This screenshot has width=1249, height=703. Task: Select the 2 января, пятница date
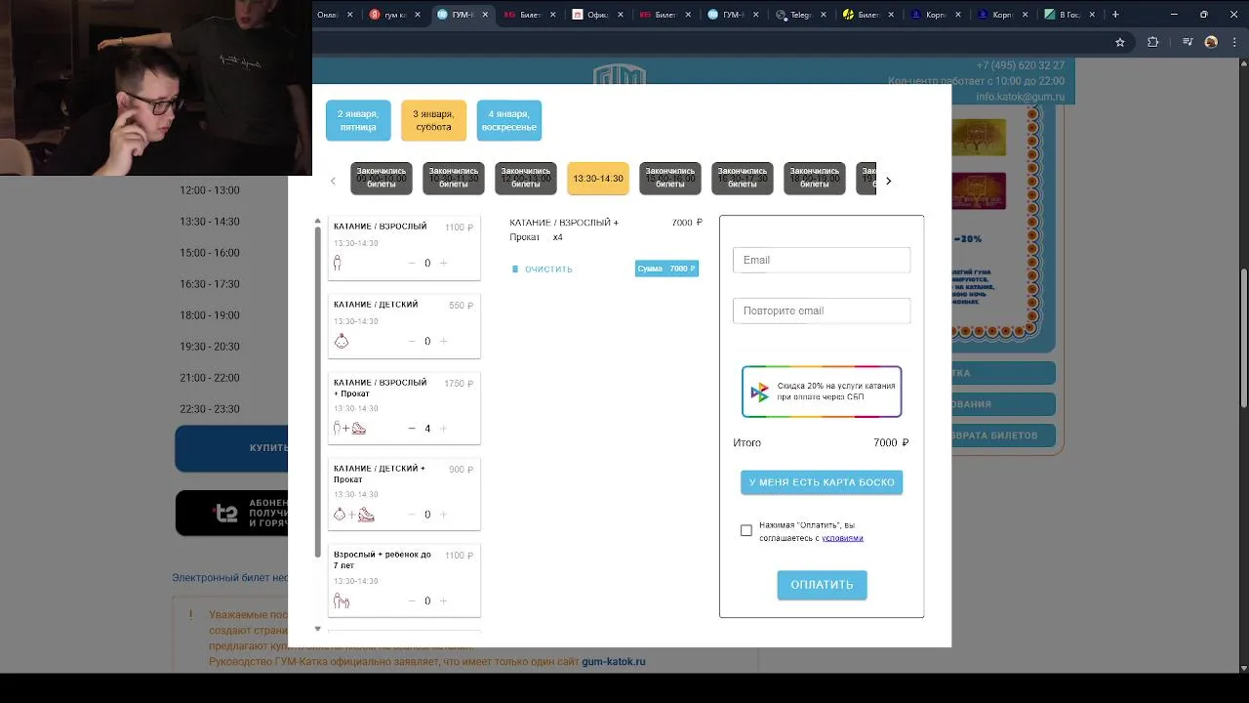358,120
